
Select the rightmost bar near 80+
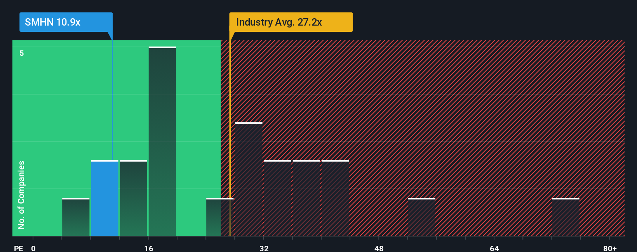click(x=566, y=217)
